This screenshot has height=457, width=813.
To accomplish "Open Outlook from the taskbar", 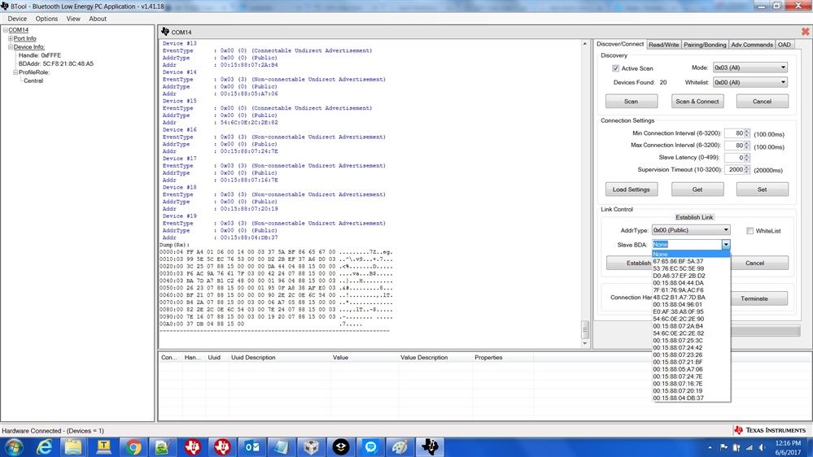I will (x=252, y=446).
